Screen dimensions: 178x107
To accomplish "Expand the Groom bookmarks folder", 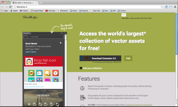I will click(x=122, y=11).
